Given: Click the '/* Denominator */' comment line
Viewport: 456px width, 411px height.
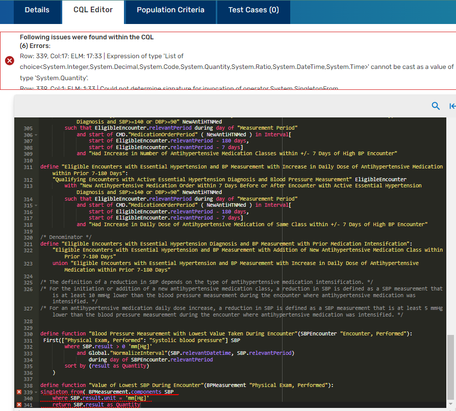Looking at the screenshot, I should (65, 237).
